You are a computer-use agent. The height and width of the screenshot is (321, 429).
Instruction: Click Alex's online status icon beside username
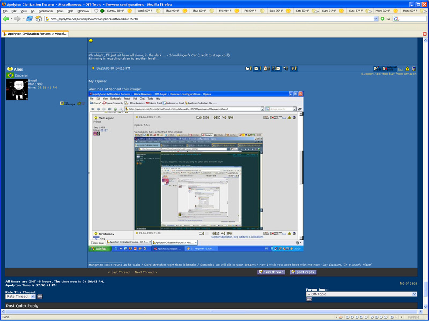click(x=10, y=69)
